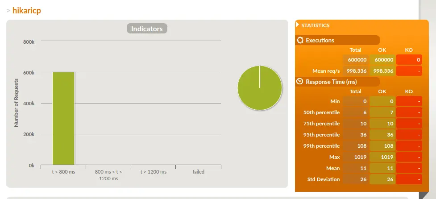The image size is (436, 199).
Task: Click the 800k y-axis label
Action: click(x=29, y=41)
